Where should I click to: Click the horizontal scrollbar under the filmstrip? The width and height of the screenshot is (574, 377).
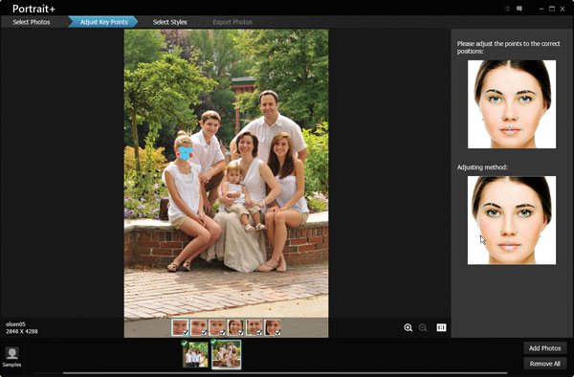click(285, 373)
